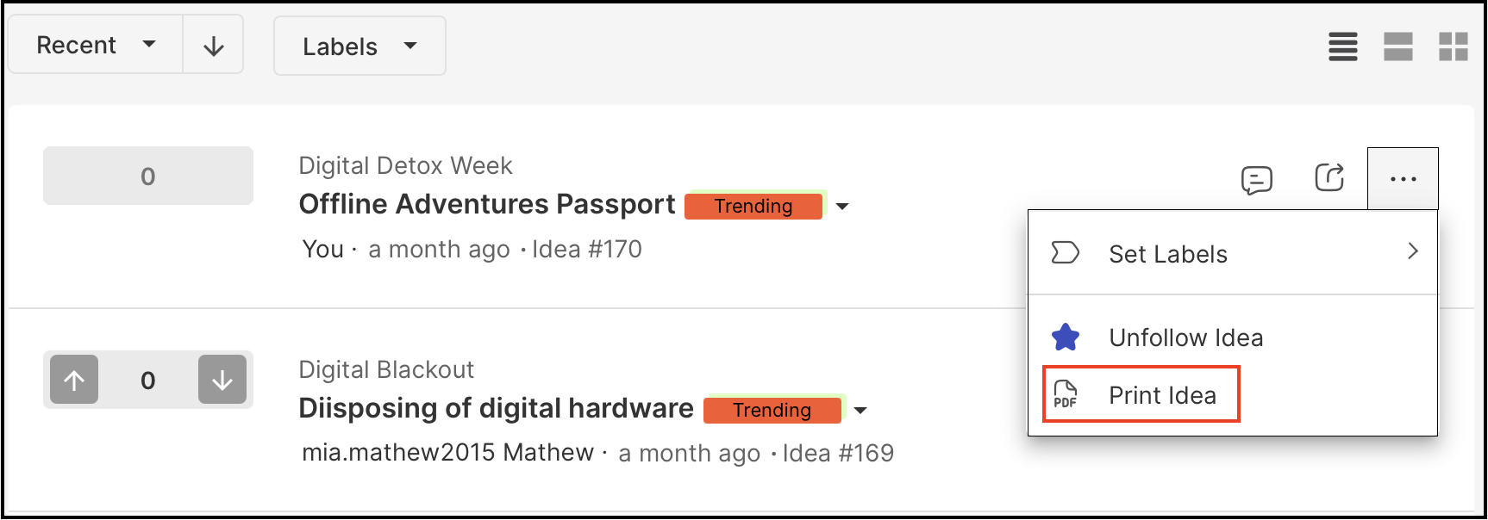
Task: Expand status arrow beside Offline Adventures Trending
Action: [842, 207]
